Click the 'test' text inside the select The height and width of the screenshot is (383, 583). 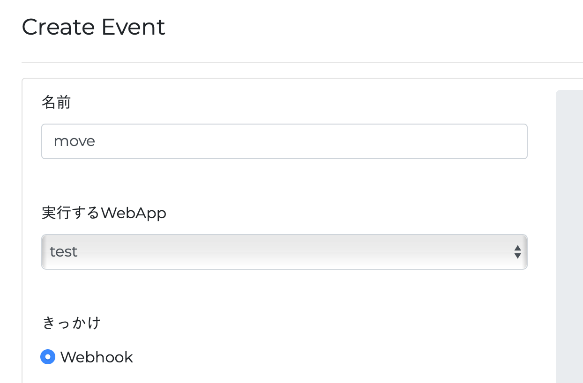(x=63, y=252)
